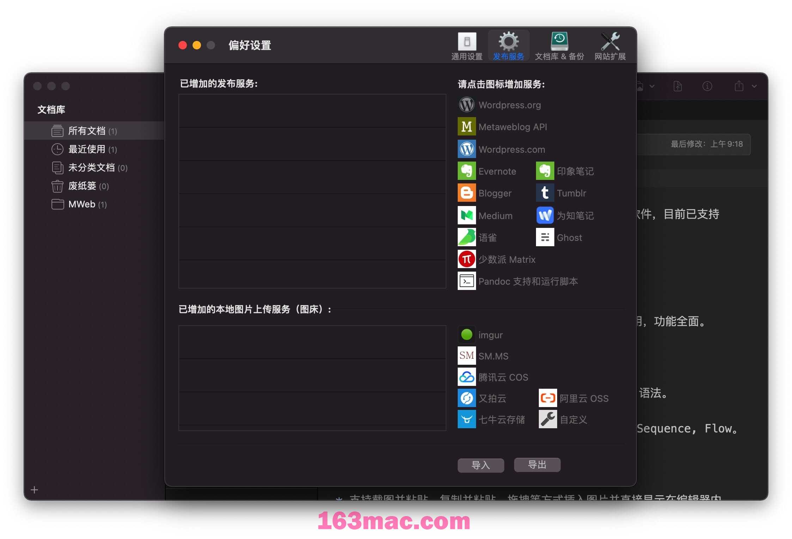Add Tumblr publishing service
This screenshot has height=539, width=792.
545,193
